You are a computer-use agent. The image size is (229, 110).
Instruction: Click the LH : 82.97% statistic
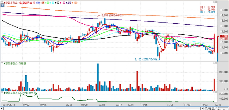(208, 7)
